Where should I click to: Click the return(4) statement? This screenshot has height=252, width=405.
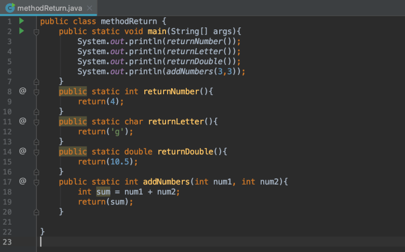(101, 101)
